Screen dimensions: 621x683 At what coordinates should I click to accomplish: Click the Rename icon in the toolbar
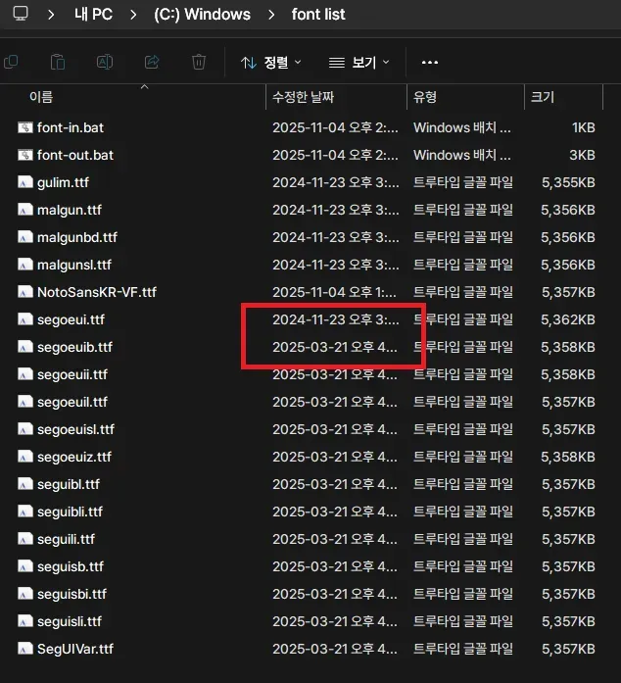(x=105, y=62)
